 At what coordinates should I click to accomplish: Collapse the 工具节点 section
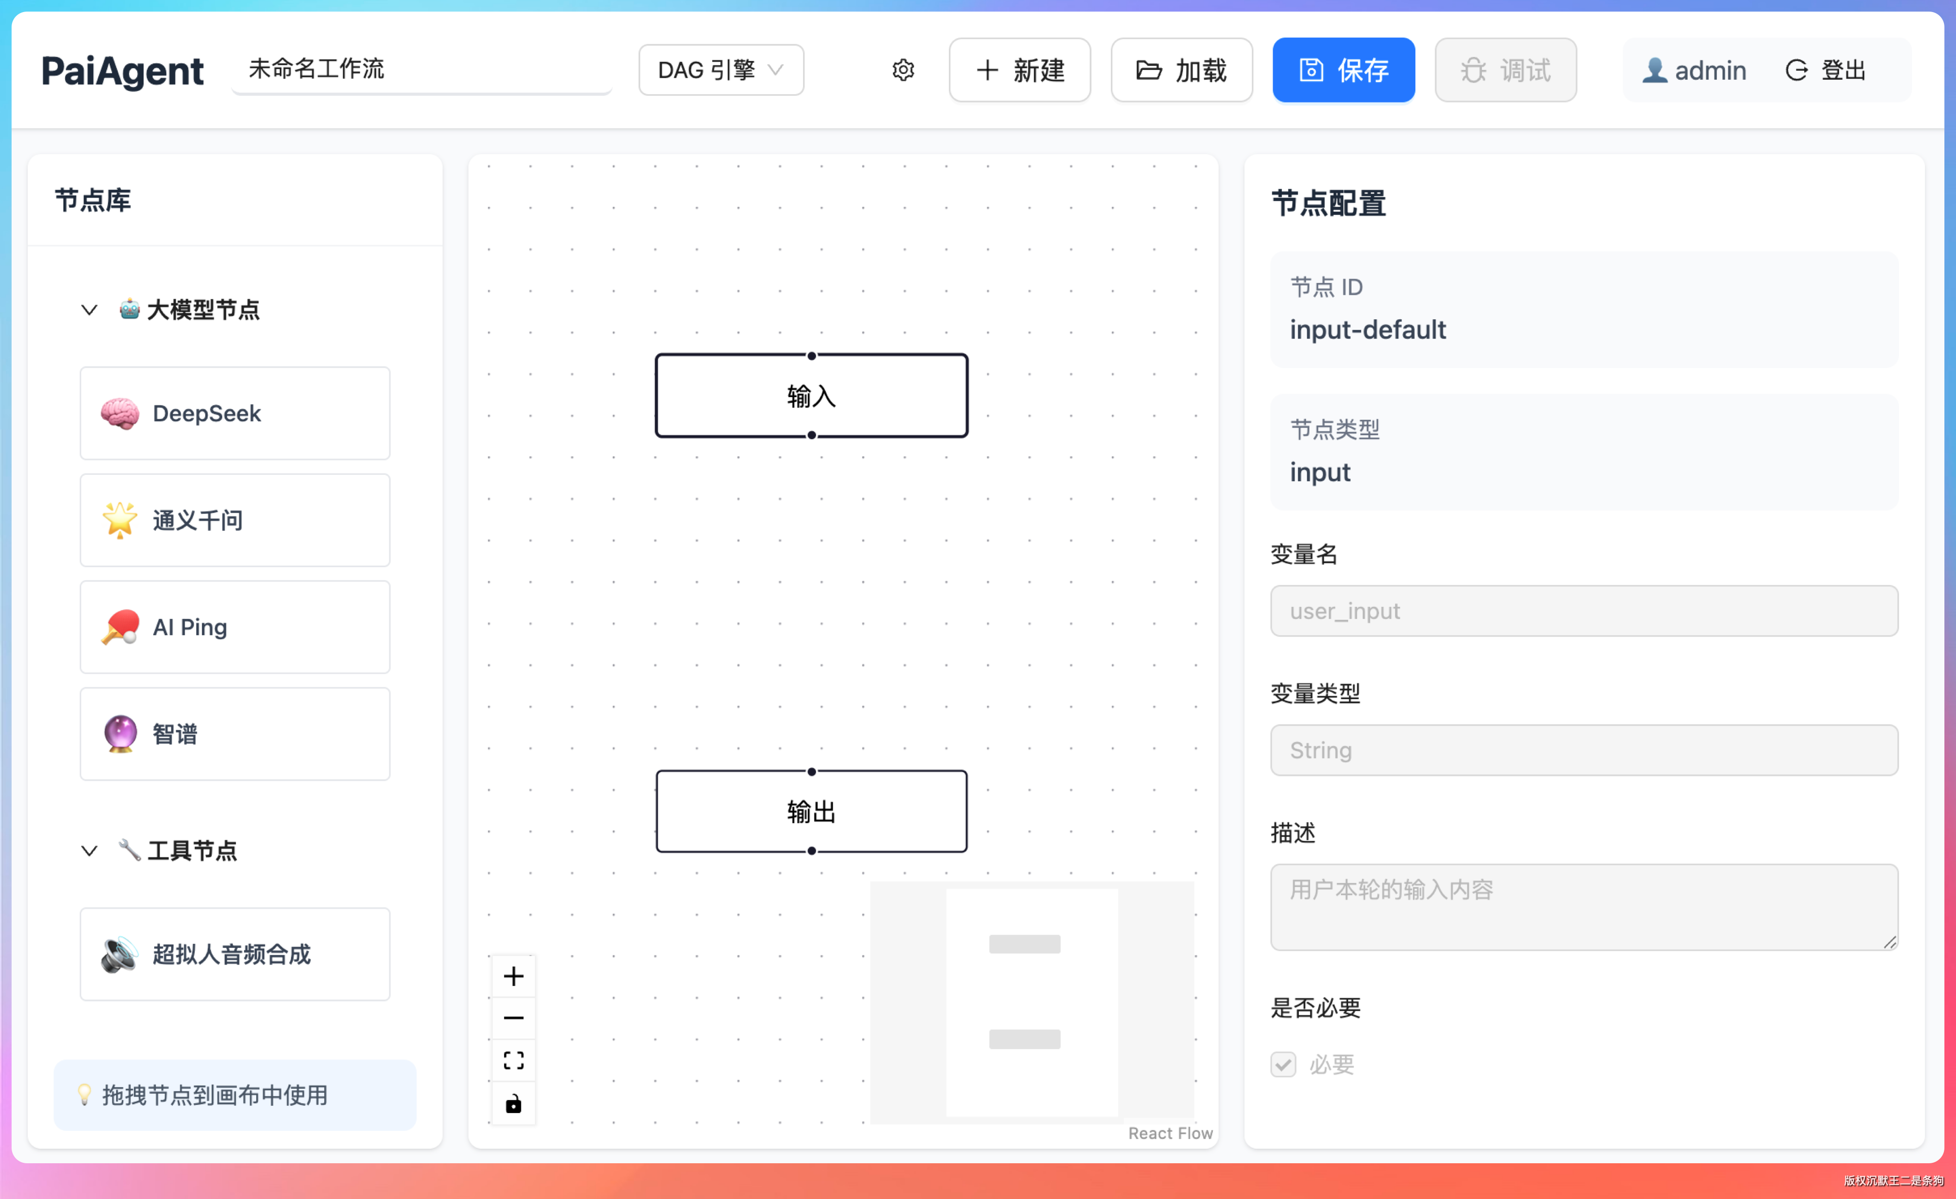(90, 851)
